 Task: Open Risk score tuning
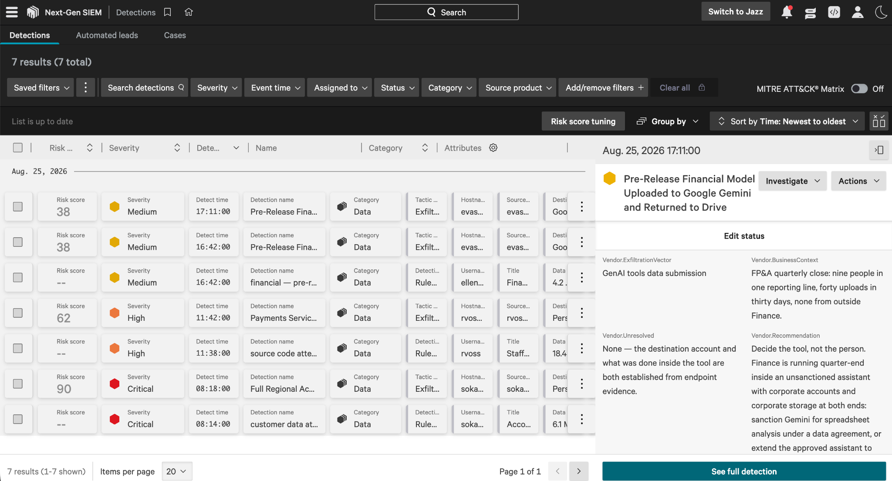583,121
